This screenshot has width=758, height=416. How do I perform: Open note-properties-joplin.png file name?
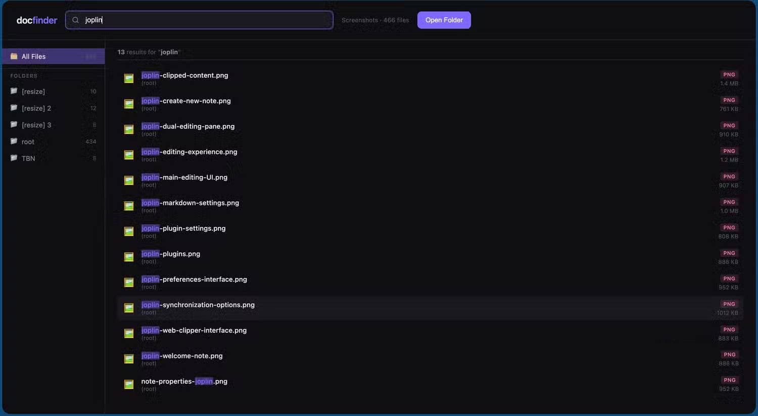(184, 381)
